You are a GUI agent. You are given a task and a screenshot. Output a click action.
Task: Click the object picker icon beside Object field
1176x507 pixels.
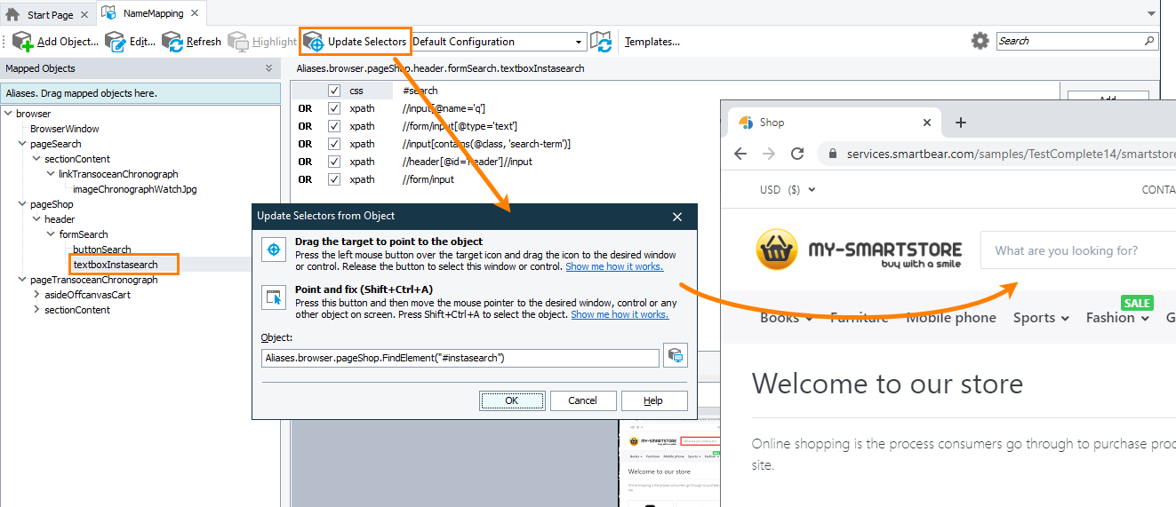tap(676, 357)
